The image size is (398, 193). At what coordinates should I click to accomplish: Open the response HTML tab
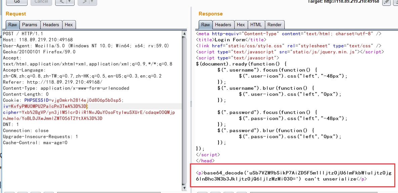click(x=256, y=25)
